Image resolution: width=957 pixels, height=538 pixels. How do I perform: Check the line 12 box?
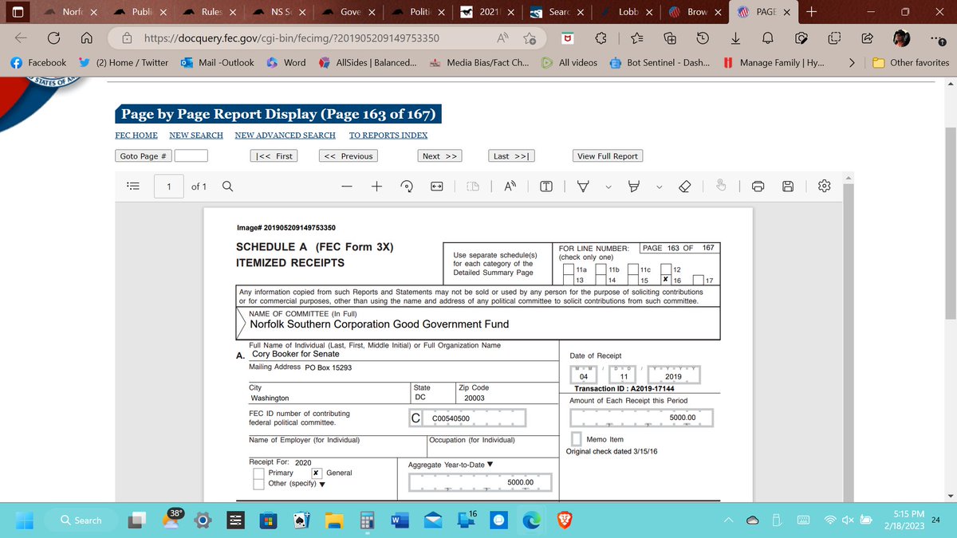[x=666, y=270]
